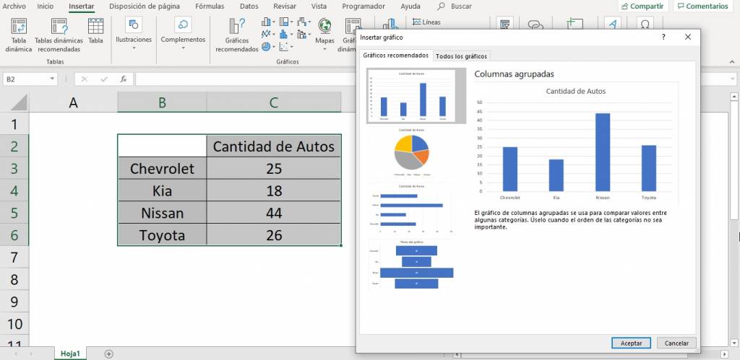
Task: Expand the formula bar chevron
Action: click(733, 79)
